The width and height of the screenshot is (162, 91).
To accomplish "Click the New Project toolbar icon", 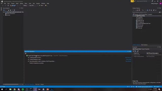I will (x=8, y=6).
